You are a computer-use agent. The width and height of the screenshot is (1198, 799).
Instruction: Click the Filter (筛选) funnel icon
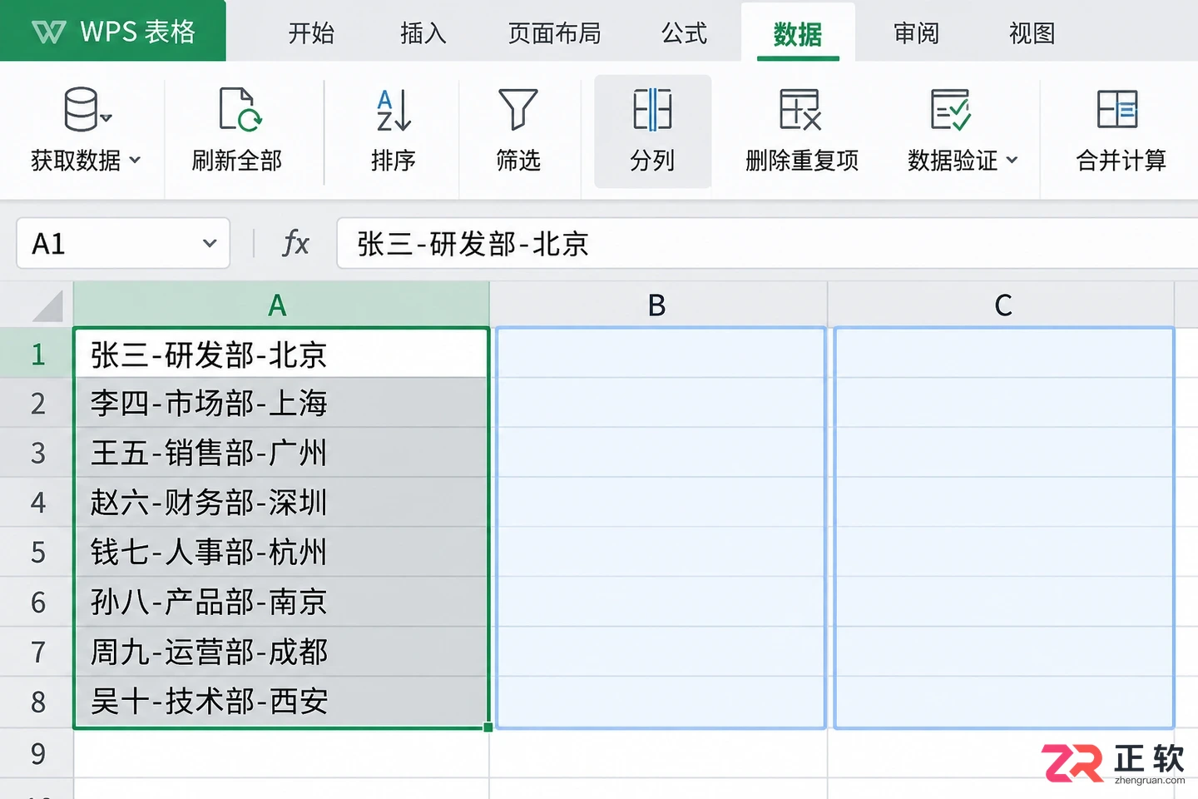point(517,110)
